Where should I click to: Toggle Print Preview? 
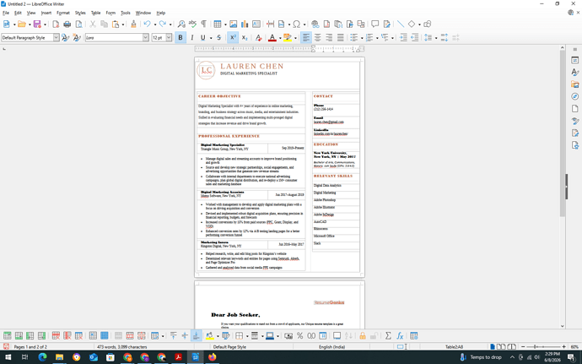(x=78, y=24)
